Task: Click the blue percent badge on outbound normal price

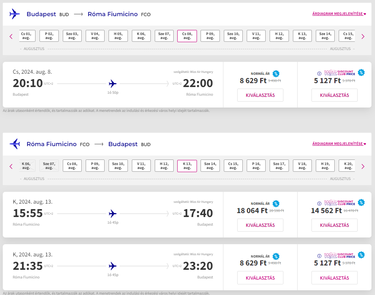Action: coord(276,73)
